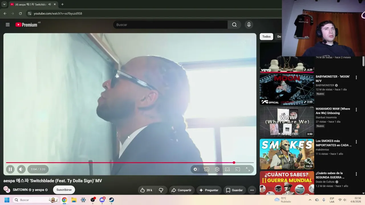Image resolution: width=365 pixels, height=205 pixels.
Task: Pause the video playback
Action: pos(10,169)
